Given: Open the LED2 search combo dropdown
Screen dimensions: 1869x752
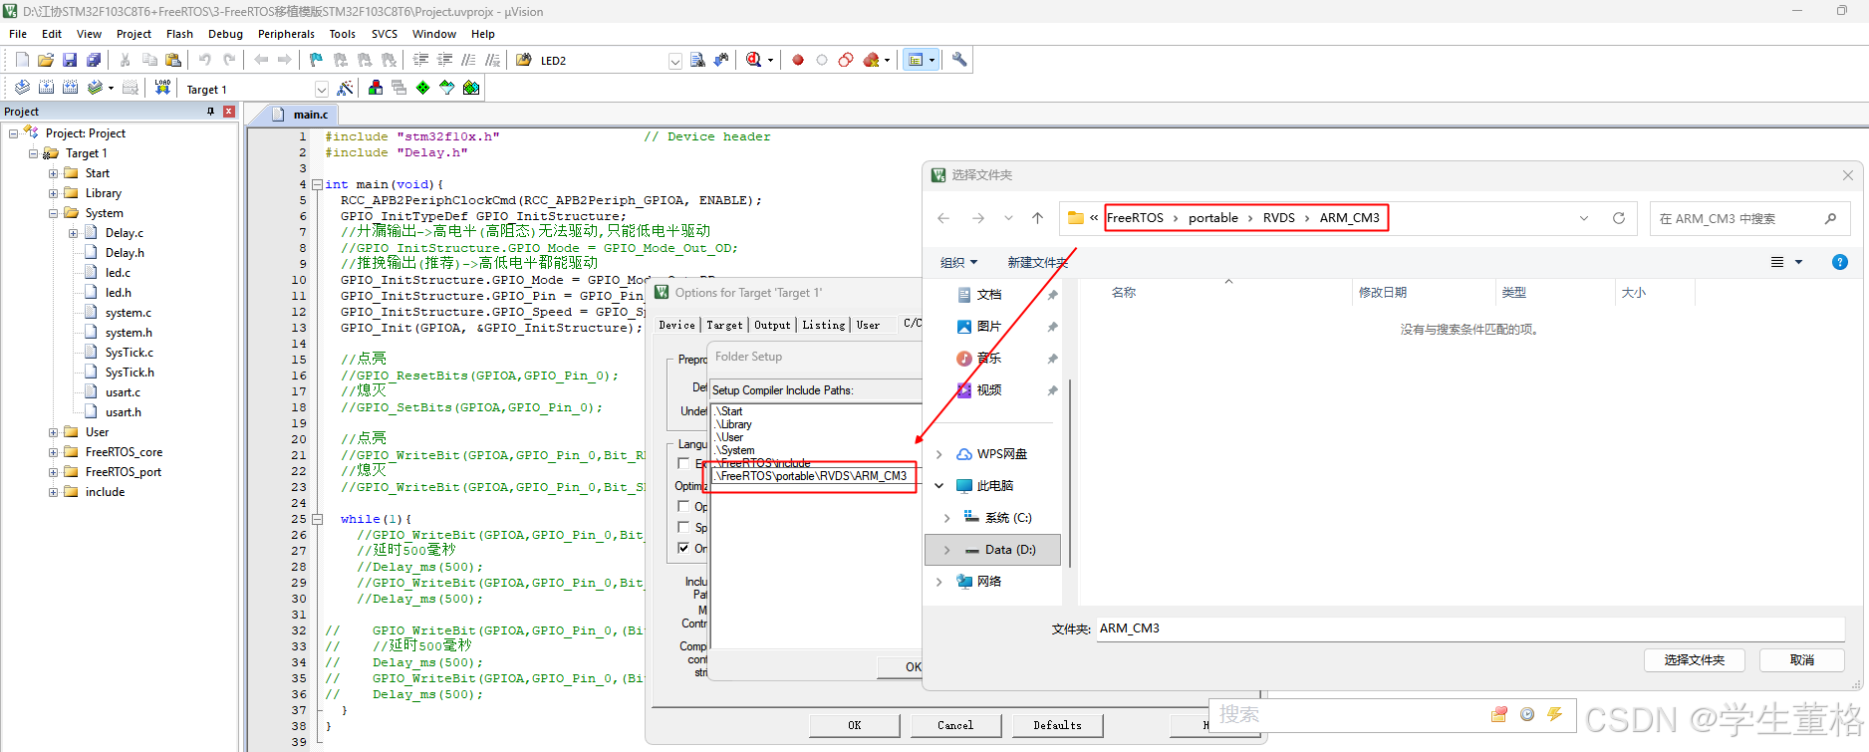Looking at the screenshot, I should [674, 61].
